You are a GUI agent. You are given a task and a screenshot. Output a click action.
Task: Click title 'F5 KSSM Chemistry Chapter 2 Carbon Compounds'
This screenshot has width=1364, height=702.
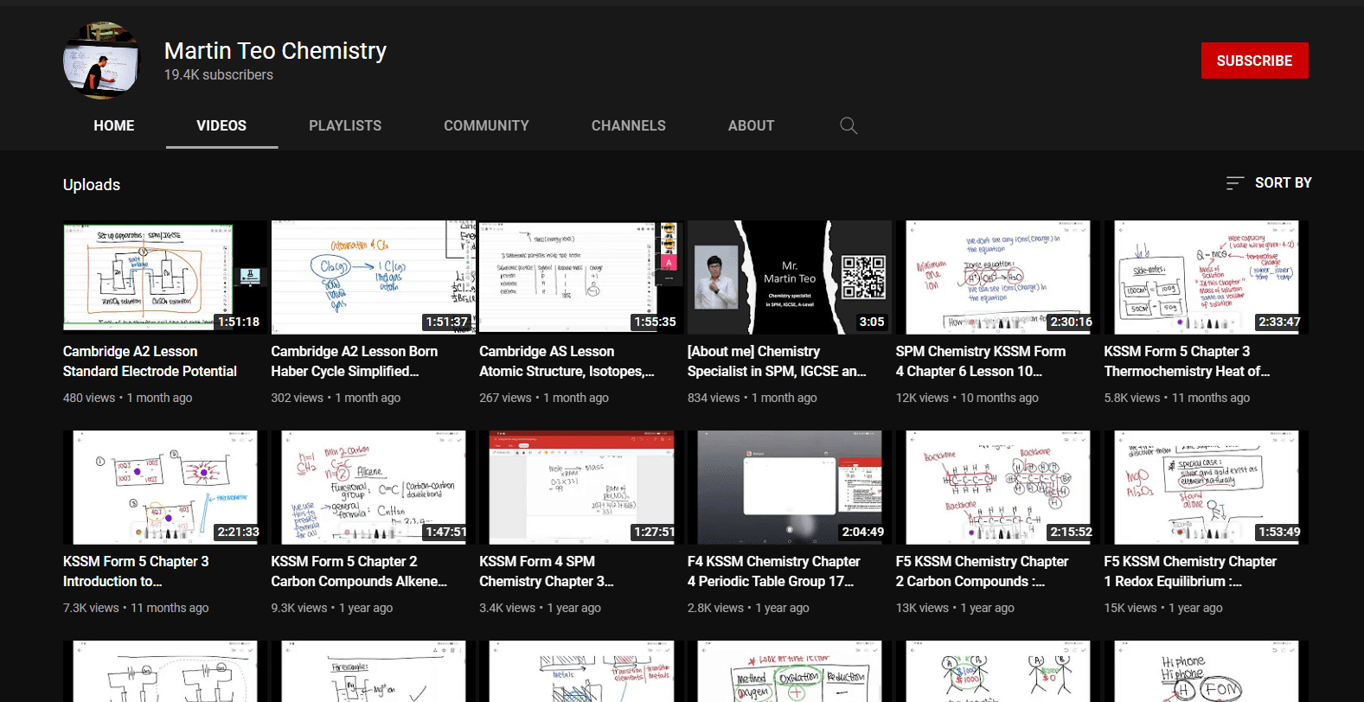pos(983,571)
